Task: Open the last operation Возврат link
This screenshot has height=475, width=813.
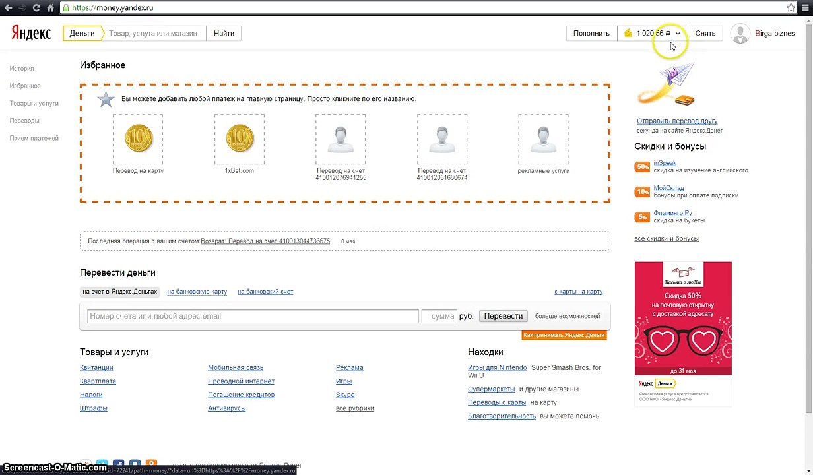Action: (265, 241)
